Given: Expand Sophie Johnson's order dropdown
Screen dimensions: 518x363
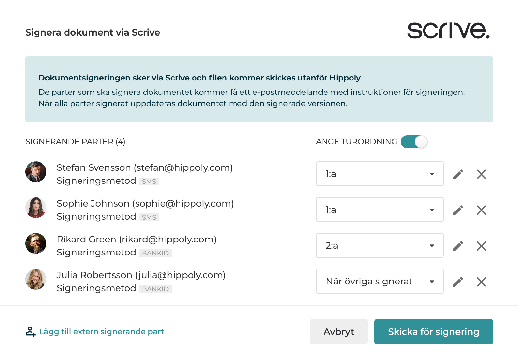Looking at the screenshot, I should tap(380, 210).
